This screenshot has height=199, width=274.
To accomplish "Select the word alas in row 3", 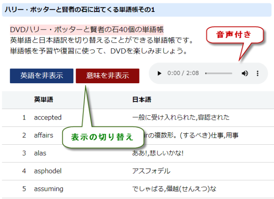I will click(40, 153).
